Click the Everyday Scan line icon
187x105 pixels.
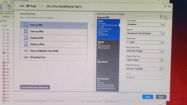(x=26, y=57)
